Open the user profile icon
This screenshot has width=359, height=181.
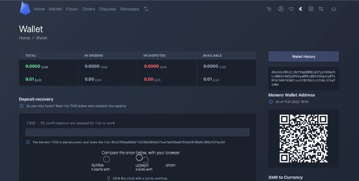coord(281,9)
